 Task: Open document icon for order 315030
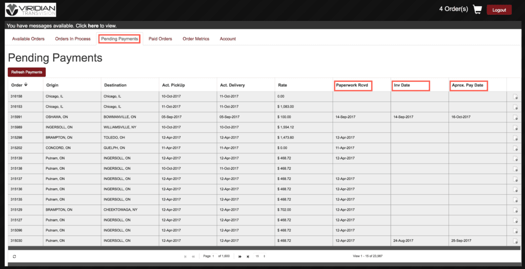(x=515, y=240)
